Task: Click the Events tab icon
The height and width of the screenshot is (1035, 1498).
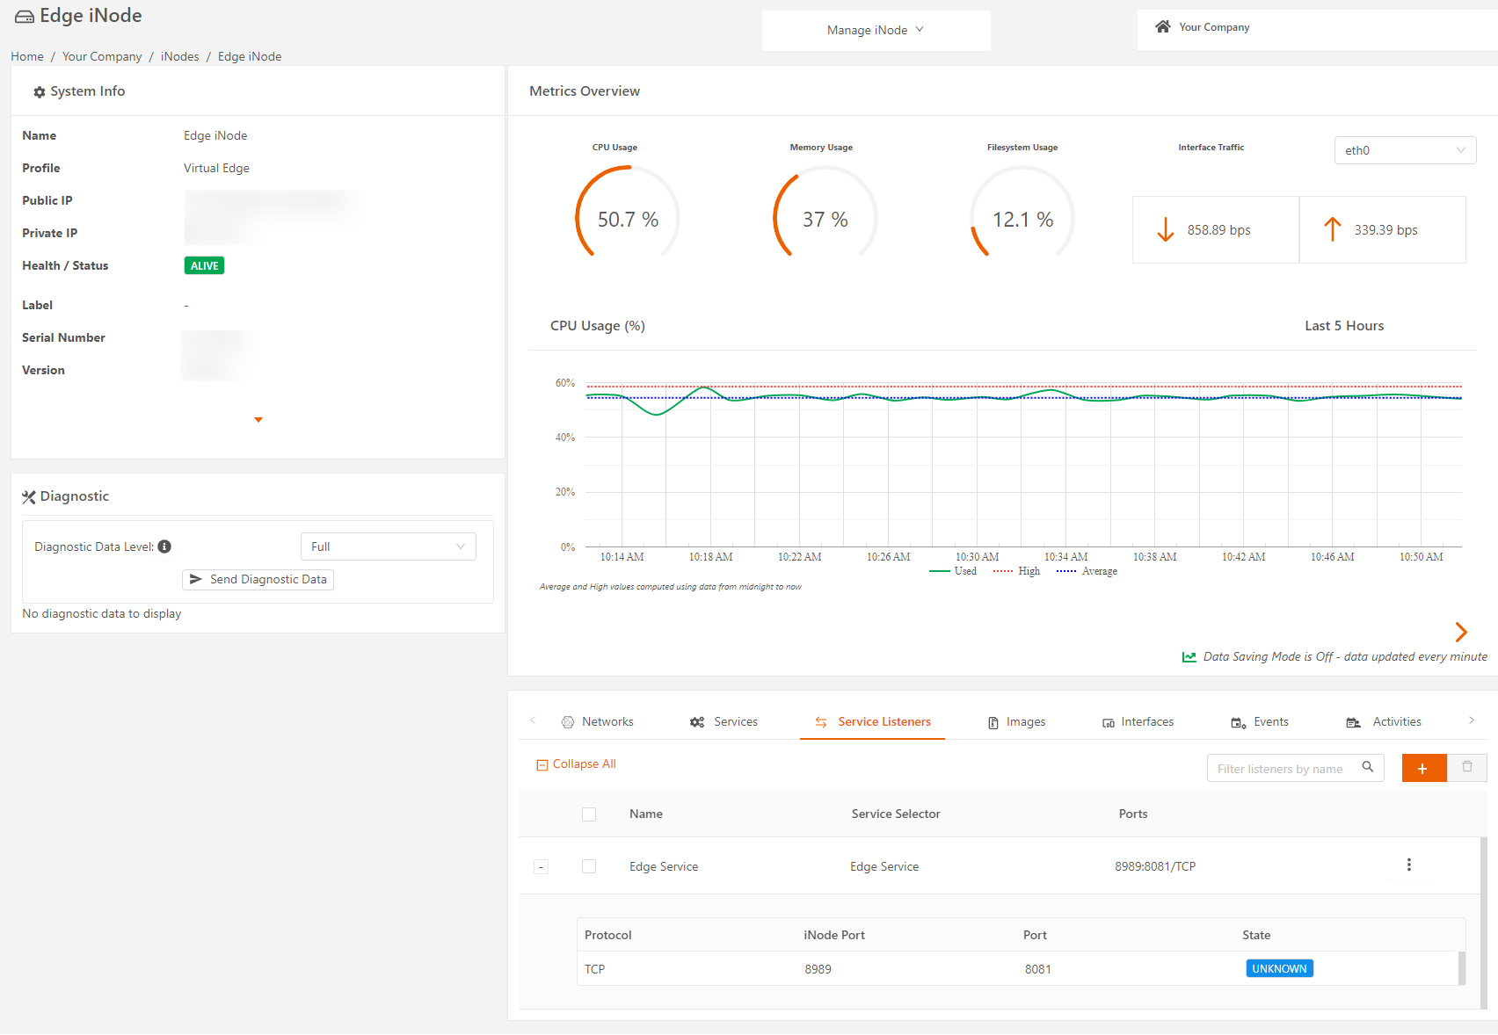Action: (1239, 723)
